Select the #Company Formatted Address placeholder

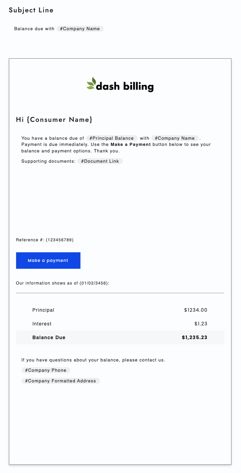point(61,381)
